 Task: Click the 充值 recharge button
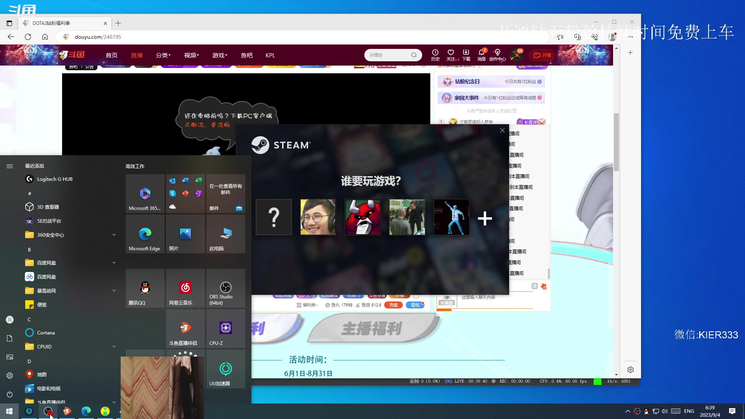tap(393, 305)
